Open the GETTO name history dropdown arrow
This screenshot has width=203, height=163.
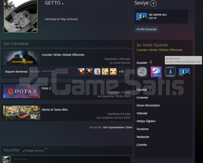click(63, 4)
